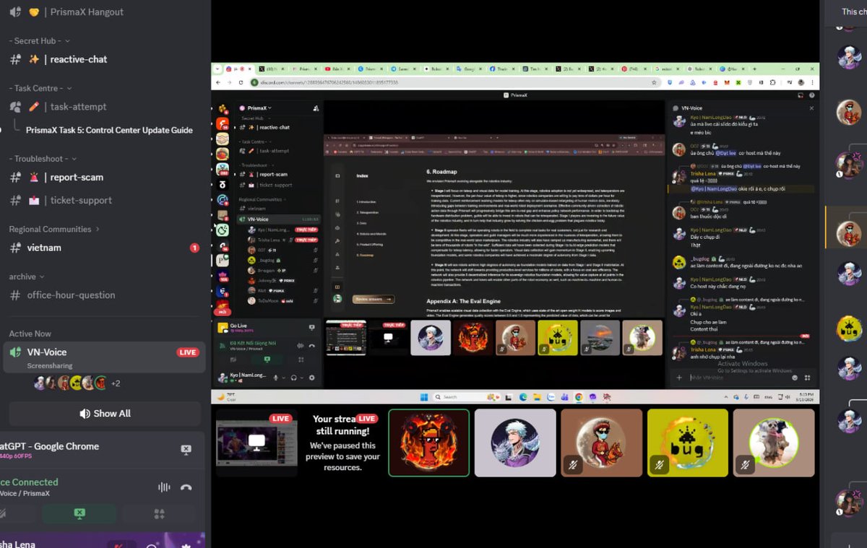Click the red LIVE badge beside VN-Voice

click(x=188, y=352)
